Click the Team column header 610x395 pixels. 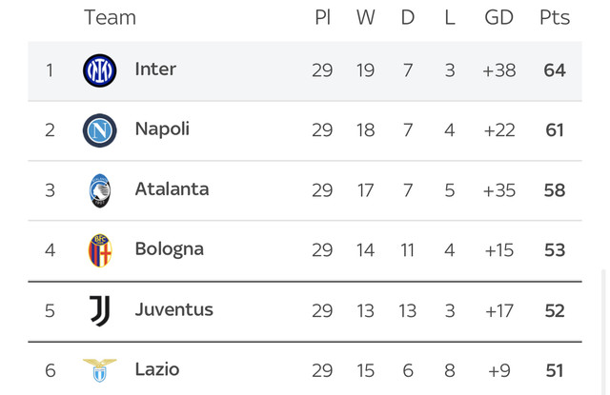[111, 17]
